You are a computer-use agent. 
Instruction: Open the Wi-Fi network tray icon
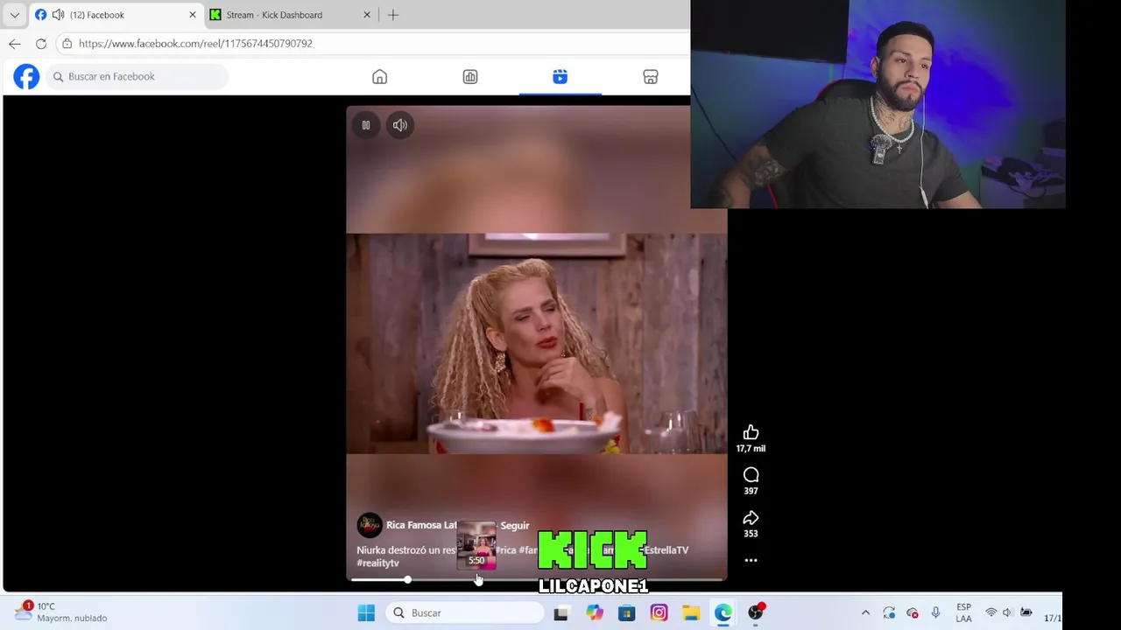991,612
